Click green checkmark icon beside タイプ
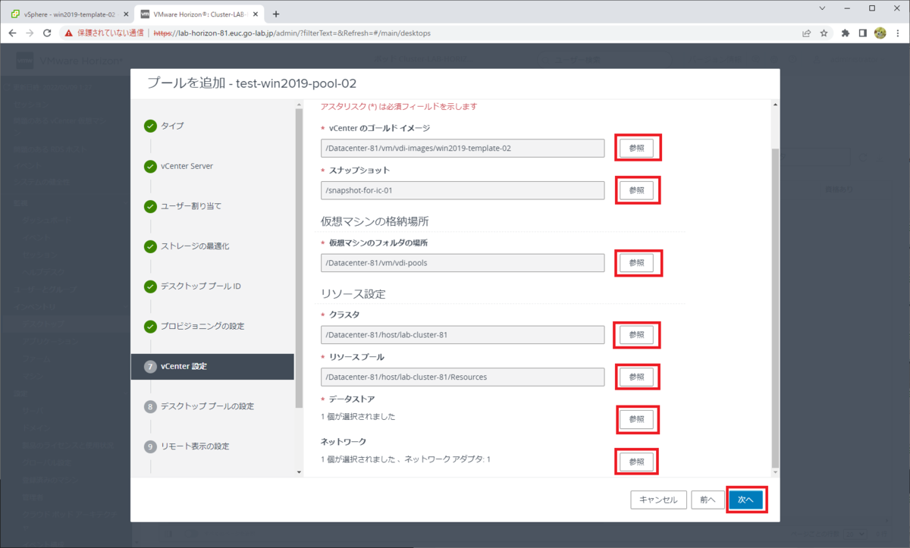 (x=150, y=126)
